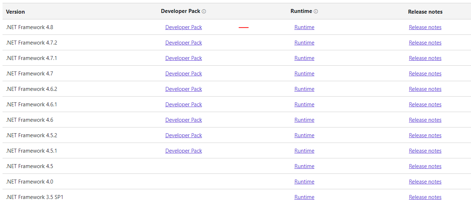Click the Version column header
The image size is (471, 218).
[x=16, y=12]
